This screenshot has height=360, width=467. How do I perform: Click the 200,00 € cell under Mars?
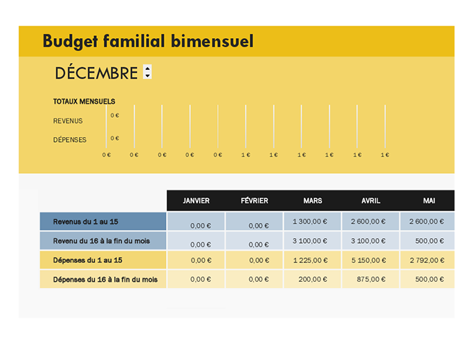(x=313, y=279)
